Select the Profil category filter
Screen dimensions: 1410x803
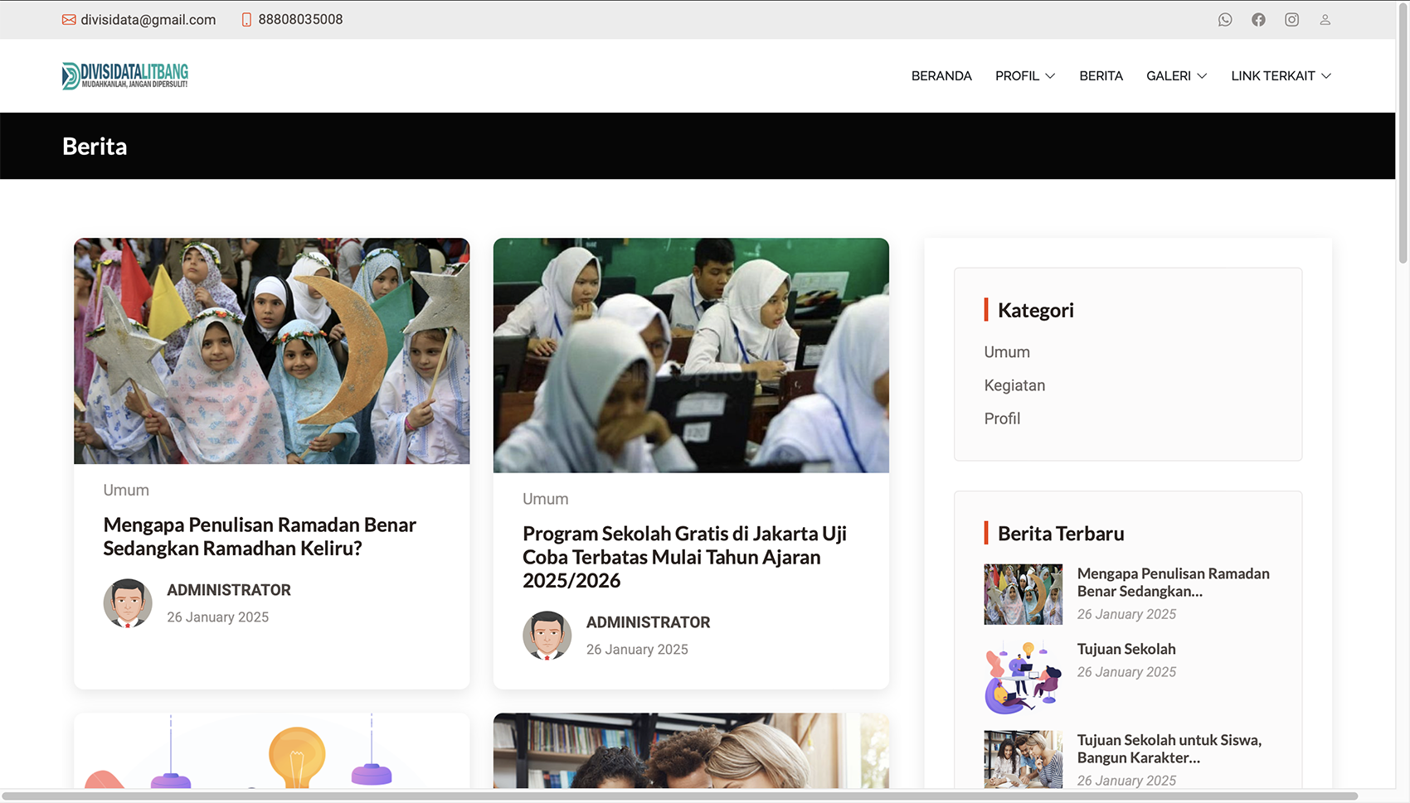click(1002, 418)
